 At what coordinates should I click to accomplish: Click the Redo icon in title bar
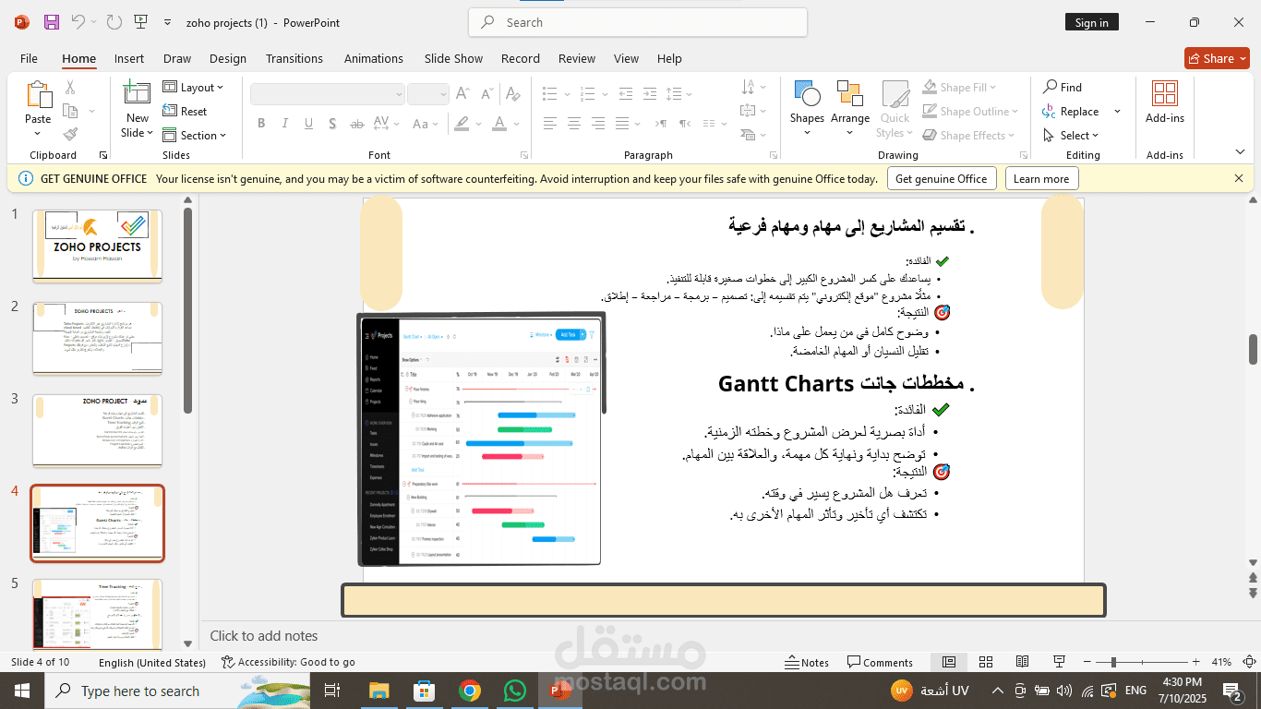114,22
